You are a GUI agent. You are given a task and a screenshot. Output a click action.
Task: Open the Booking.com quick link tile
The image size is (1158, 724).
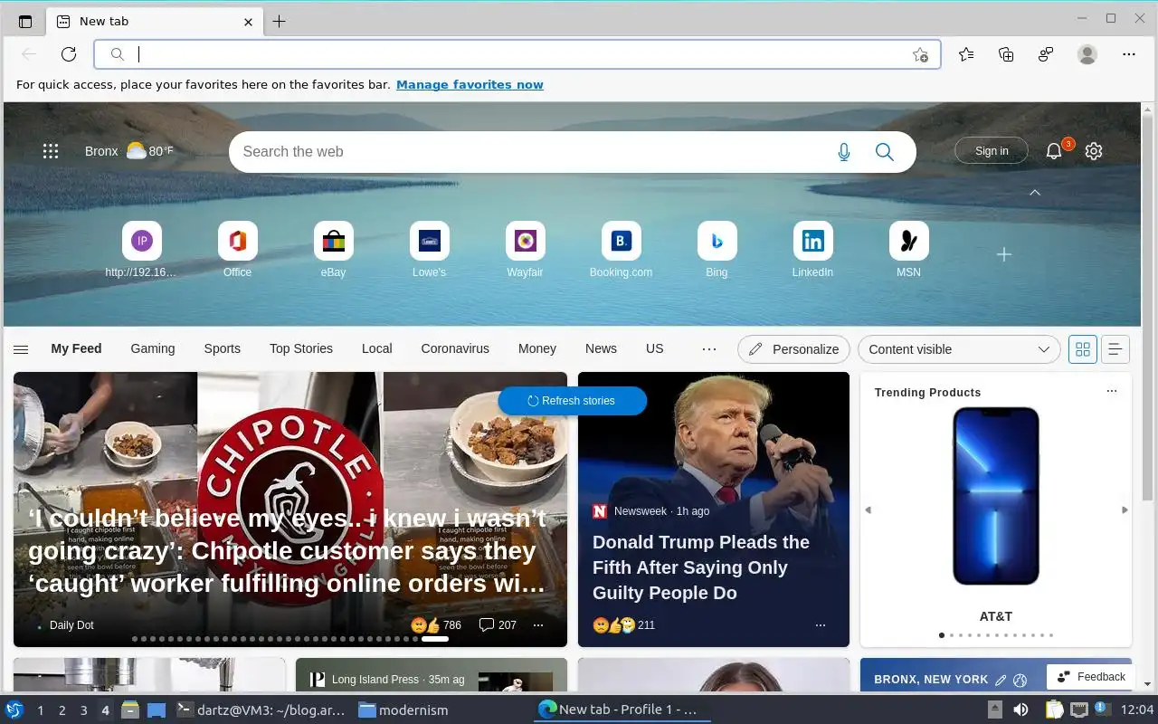[x=622, y=250]
